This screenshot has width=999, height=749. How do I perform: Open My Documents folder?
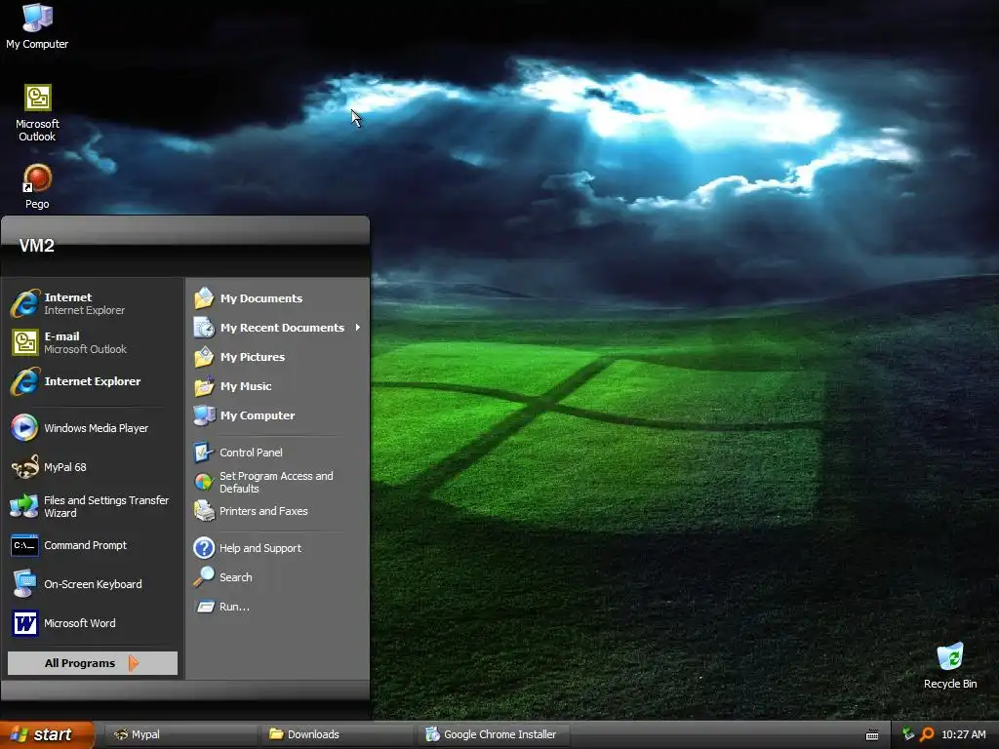pyautogui.click(x=278, y=298)
